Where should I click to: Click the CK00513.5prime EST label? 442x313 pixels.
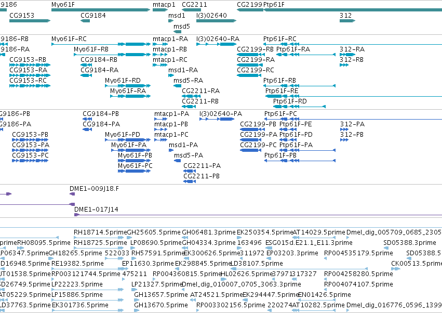point(417,263)
